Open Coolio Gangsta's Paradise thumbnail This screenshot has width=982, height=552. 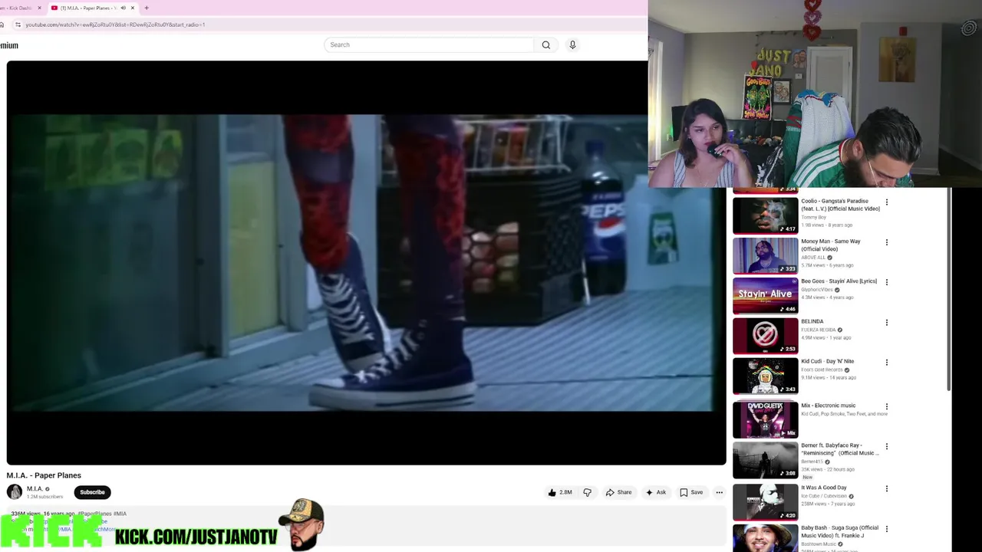765,215
